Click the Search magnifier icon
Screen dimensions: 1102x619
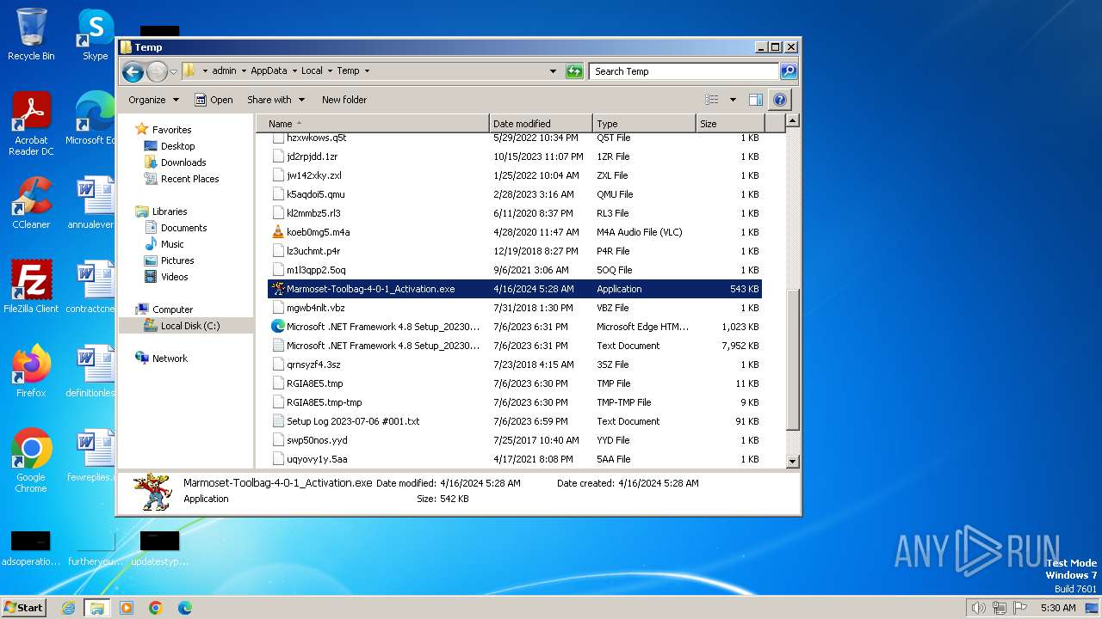click(788, 71)
